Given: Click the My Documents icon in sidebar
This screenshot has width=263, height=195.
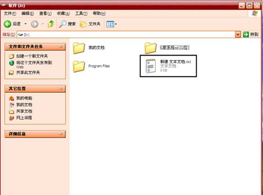Looking at the screenshot, I should 11,105.
